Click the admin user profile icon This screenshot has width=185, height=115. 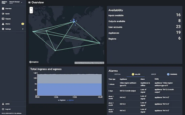(x=3, y=103)
